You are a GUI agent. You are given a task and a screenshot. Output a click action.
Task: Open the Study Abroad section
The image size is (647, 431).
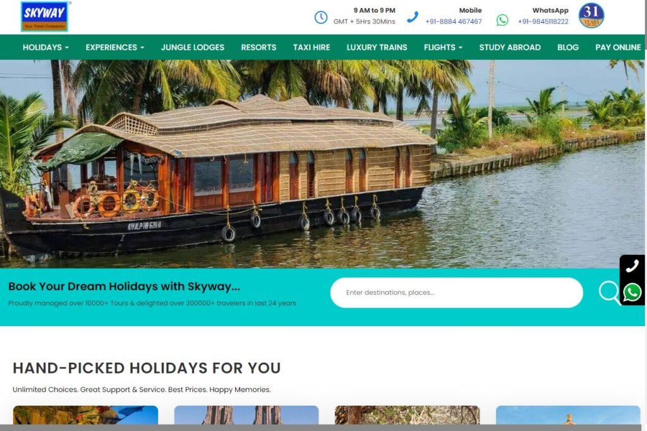point(510,47)
